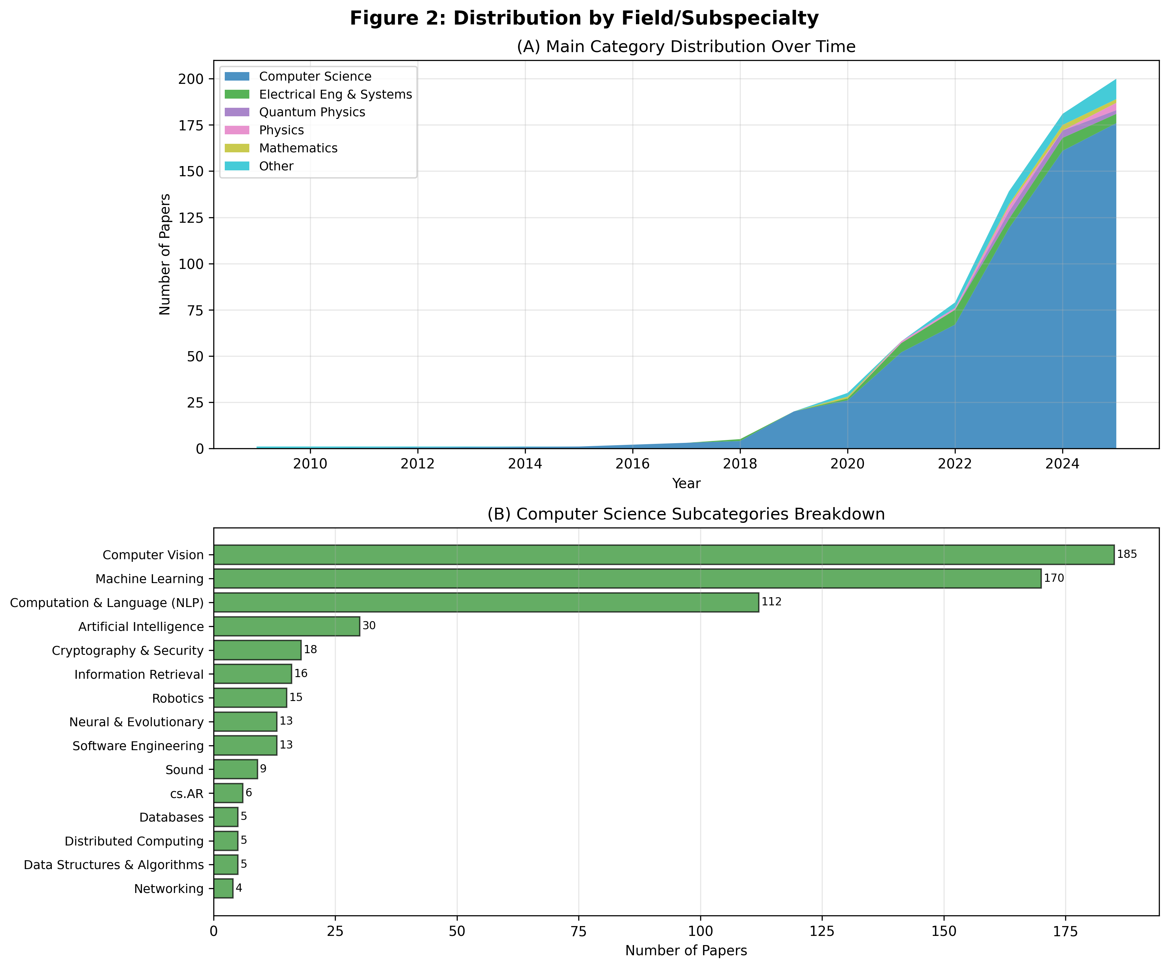Click the Quantum Physics legend swatch
The height and width of the screenshot is (968, 1169).
(x=238, y=112)
